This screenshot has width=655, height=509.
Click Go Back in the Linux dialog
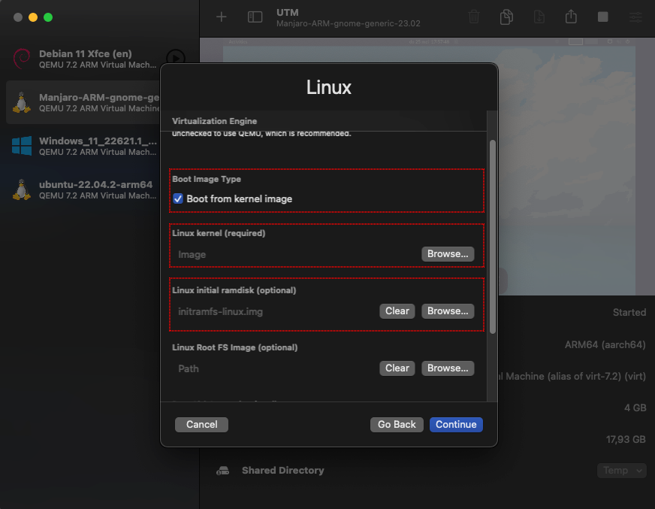[x=397, y=425]
